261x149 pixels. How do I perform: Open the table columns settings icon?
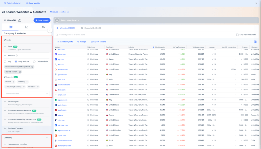(255, 42)
